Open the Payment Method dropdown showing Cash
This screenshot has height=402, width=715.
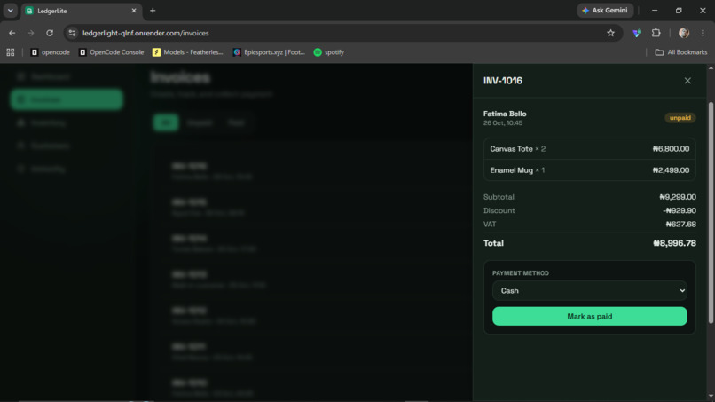[x=589, y=291]
